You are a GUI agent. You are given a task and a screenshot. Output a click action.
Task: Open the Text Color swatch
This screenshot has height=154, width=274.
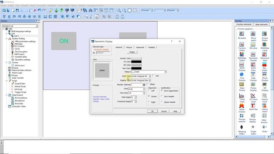point(136,68)
